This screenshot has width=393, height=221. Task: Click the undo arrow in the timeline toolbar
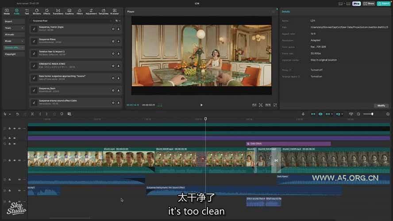click(x=18, y=114)
